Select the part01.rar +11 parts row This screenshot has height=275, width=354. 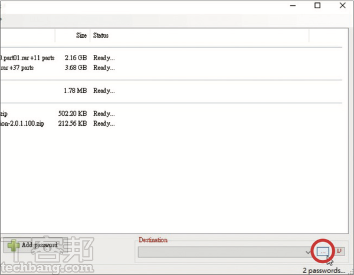coord(171,58)
